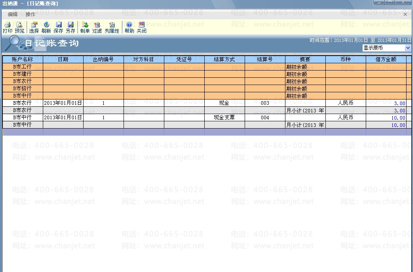413x272 pixels.
Task: Open 列属性 column properties
Action: pyautogui.click(x=112, y=27)
